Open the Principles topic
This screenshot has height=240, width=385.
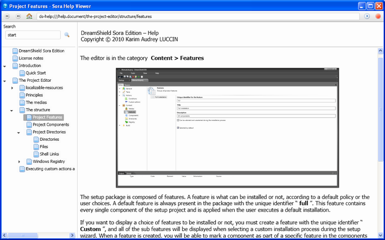(34, 95)
